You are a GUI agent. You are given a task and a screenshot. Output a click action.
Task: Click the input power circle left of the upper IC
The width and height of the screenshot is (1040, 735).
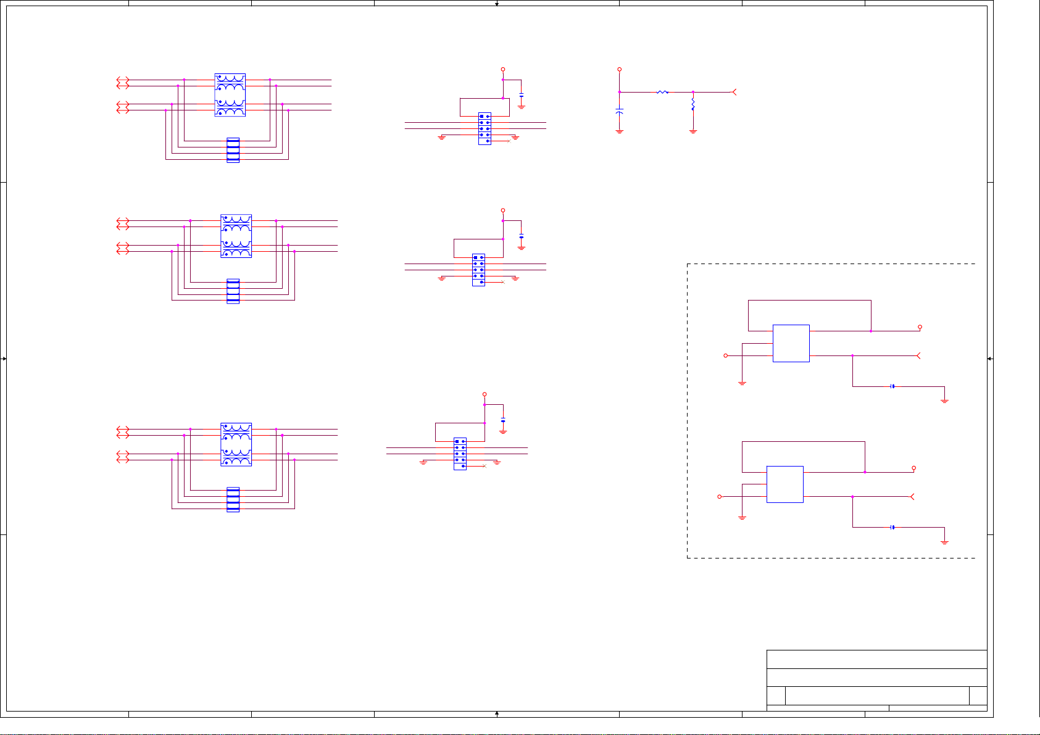pyautogui.click(x=726, y=355)
